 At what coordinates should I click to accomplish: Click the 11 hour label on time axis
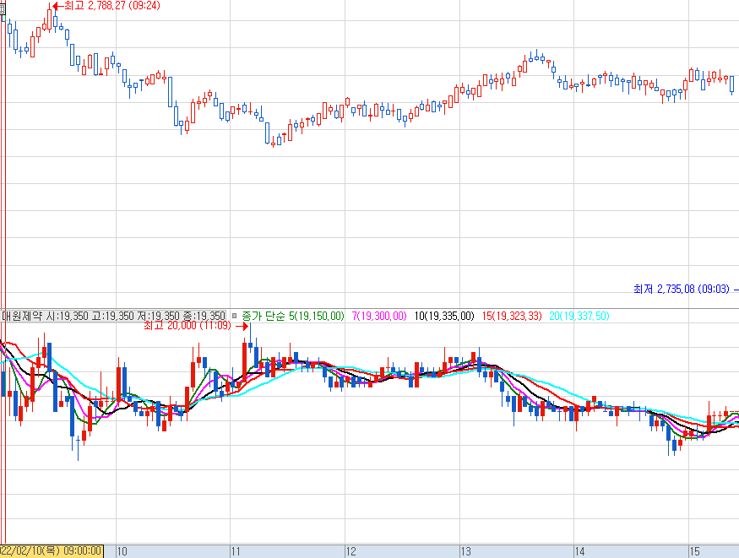[x=236, y=551]
